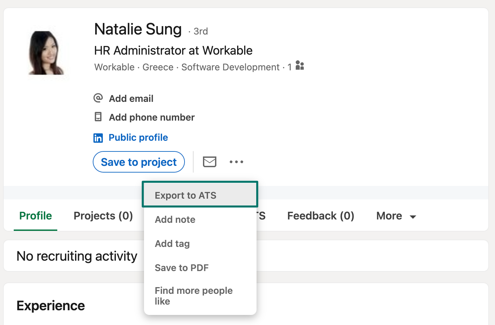
Task: Click the @ icon beside Add email
Action: coord(98,98)
